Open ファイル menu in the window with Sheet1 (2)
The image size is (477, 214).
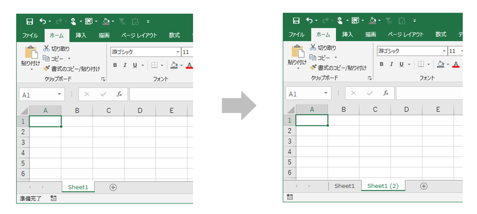296,34
